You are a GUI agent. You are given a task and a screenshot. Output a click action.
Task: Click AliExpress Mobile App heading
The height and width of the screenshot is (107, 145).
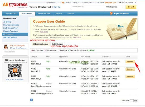(x=15, y=60)
